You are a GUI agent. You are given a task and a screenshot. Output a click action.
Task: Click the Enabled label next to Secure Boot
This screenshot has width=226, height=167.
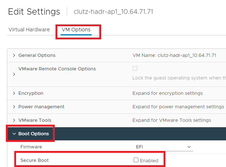point(149,160)
